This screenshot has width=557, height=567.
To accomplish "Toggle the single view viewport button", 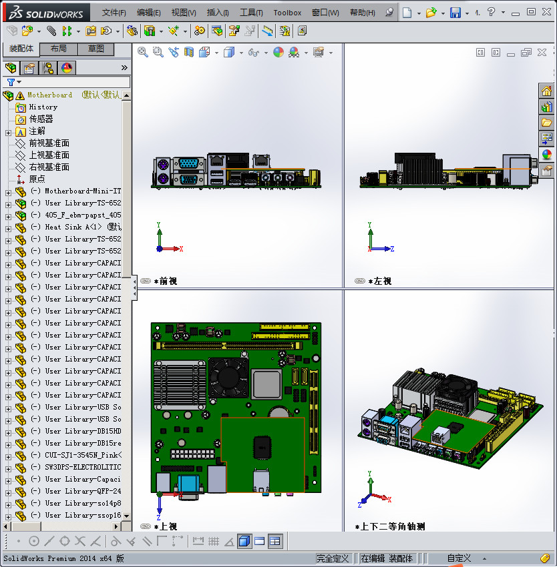I will pos(260,542).
